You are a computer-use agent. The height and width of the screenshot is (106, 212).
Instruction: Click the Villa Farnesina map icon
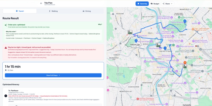tap(153, 58)
